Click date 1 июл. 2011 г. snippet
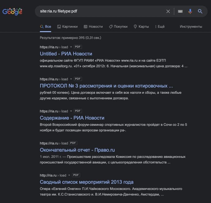 click(x=50, y=157)
